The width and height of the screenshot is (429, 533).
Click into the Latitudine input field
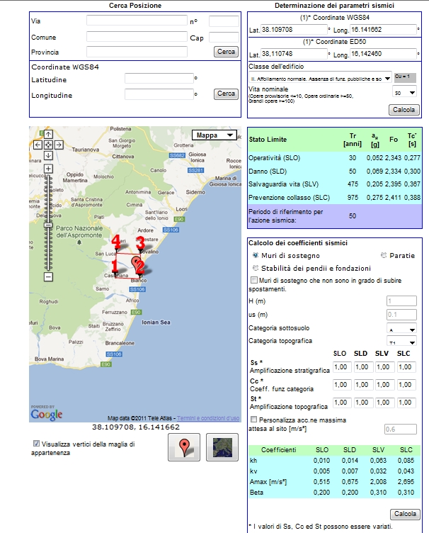pos(159,79)
